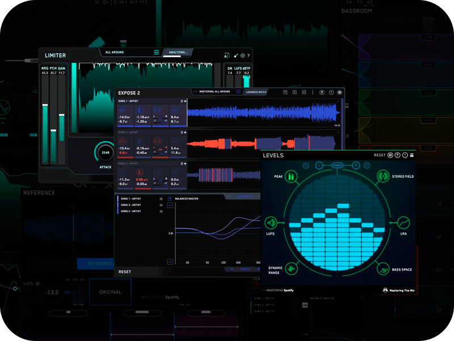Screen dimensions: 454x341
Task: Open the Peak meter in Levels
Action: coord(292,177)
